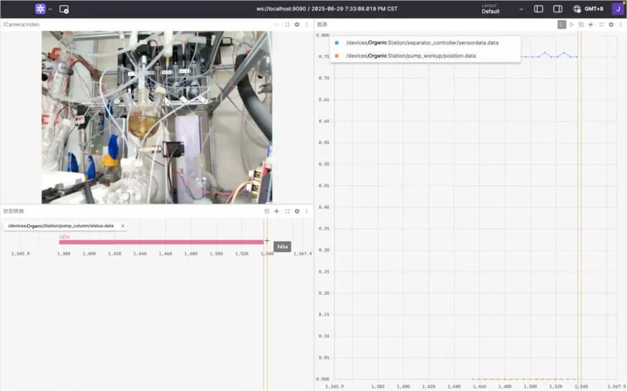Open the chart panel more-options menu
Screen dimensions: 627x391
(621, 25)
